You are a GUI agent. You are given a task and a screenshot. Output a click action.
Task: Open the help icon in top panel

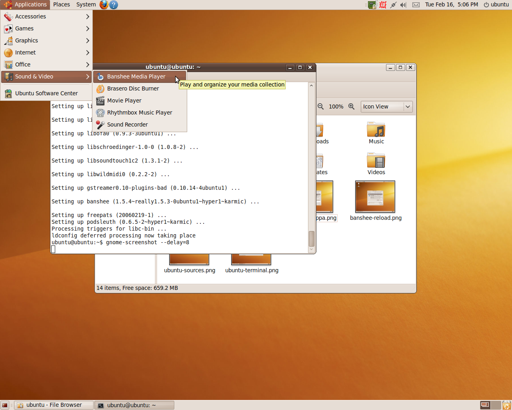[114, 4]
